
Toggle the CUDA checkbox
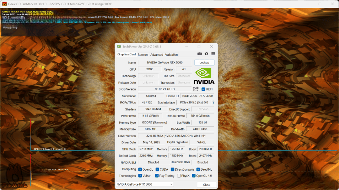click(157, 169)
